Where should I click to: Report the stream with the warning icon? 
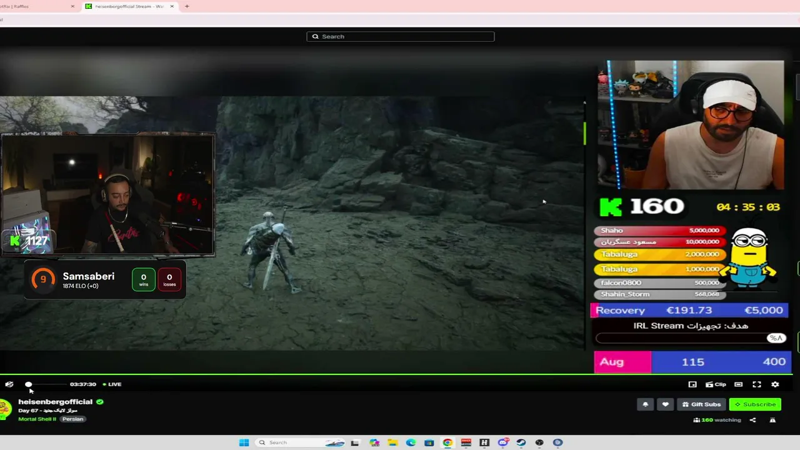(772, 420)
